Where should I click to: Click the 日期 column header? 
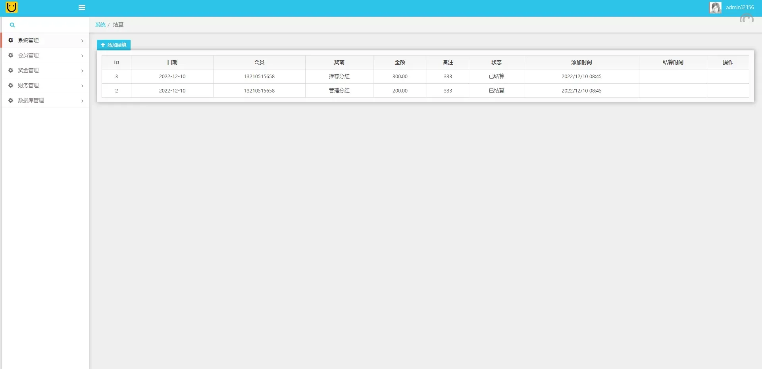(x=172, y=62)
